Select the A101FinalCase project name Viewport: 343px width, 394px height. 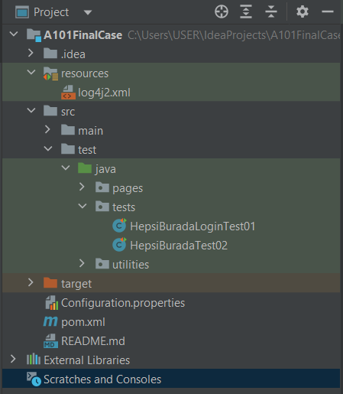click(x=83, y=35)
